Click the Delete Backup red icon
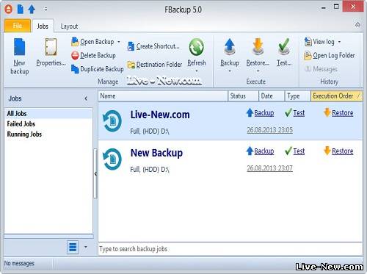The image size is (367, 274). pyautogui.click(x=75, y=56)
